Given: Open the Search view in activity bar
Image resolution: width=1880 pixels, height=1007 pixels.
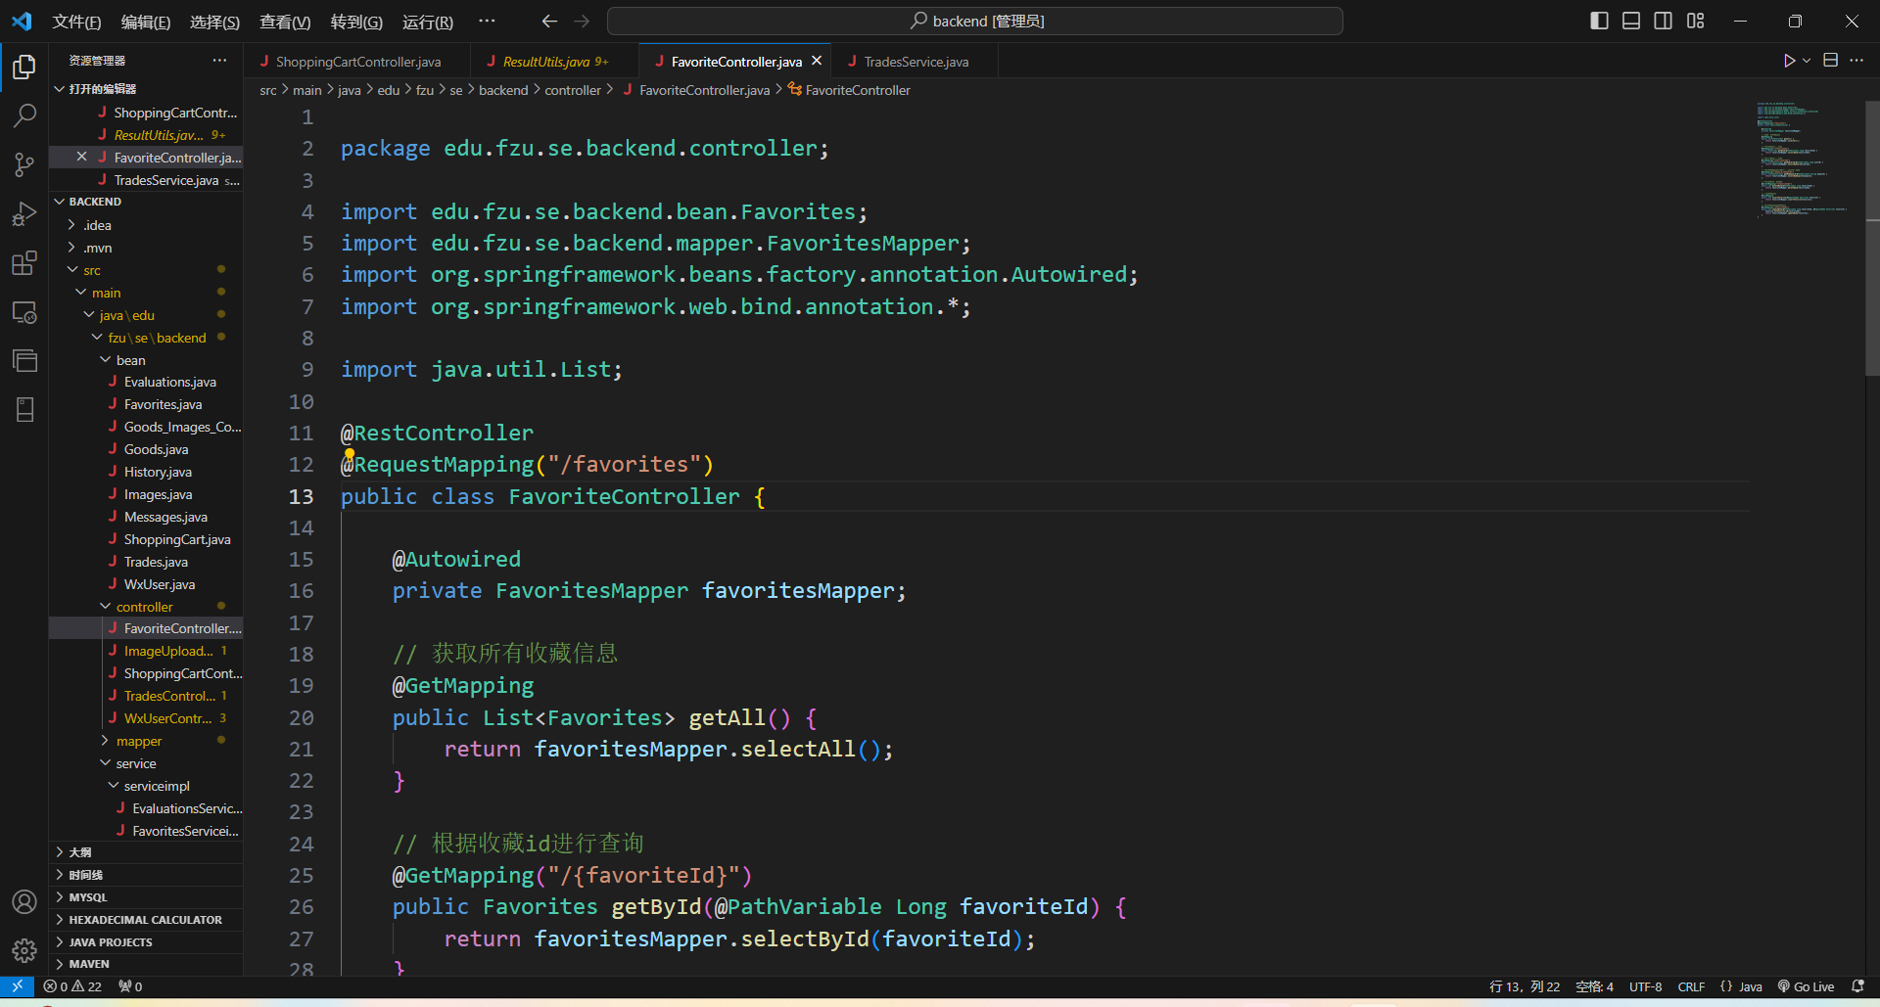Looking at the screenshot, I should 24,115.
